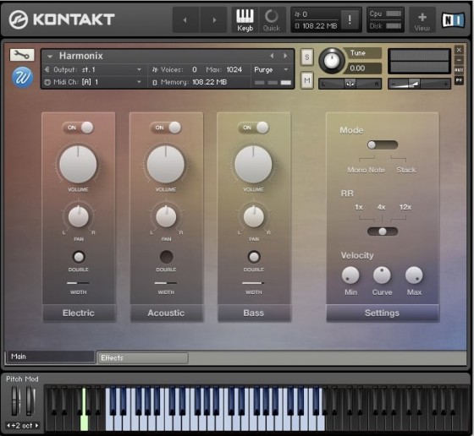Mute the Harmonix instrument with M

point(306,80)
